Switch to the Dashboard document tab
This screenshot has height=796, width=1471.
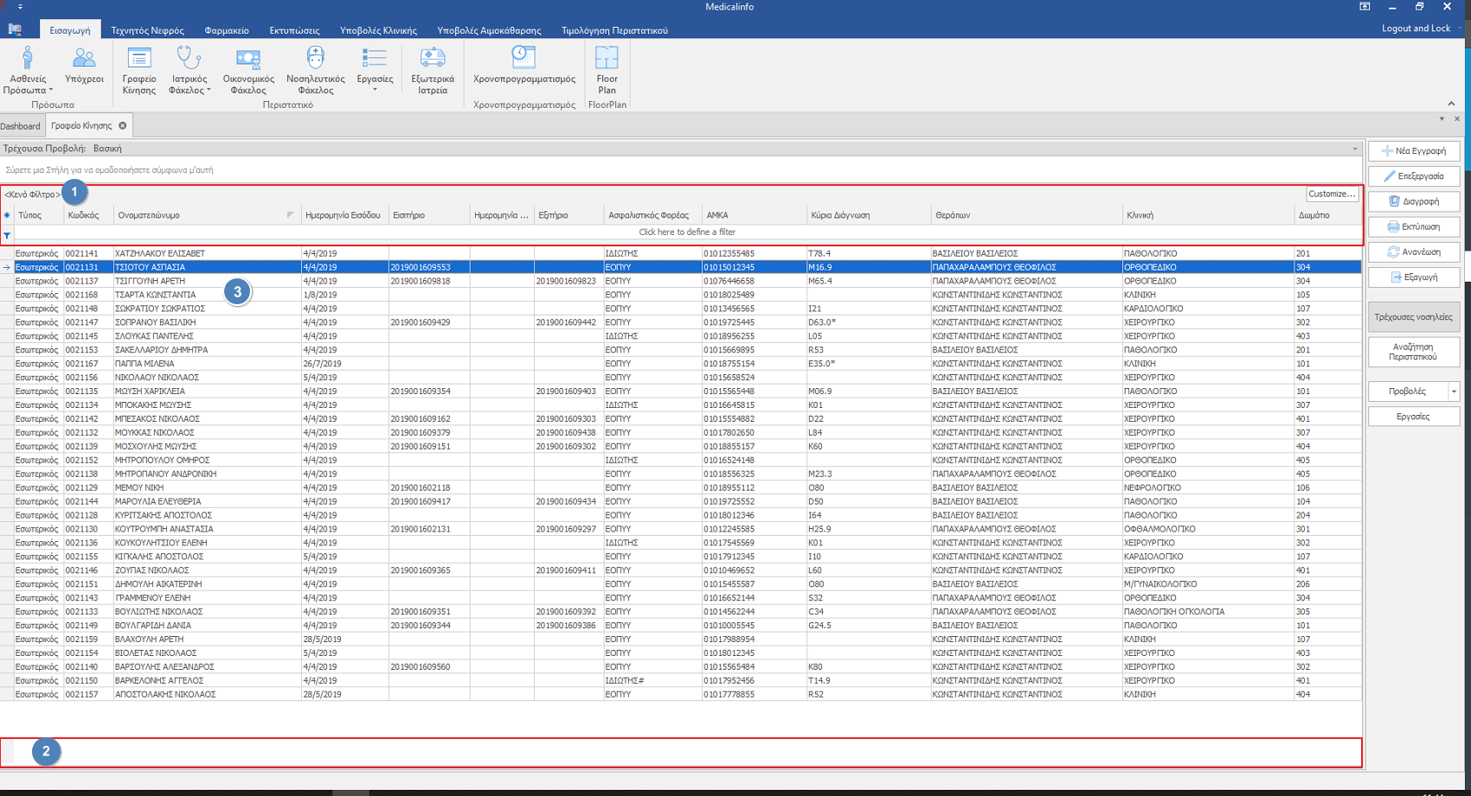pos(21,126)
